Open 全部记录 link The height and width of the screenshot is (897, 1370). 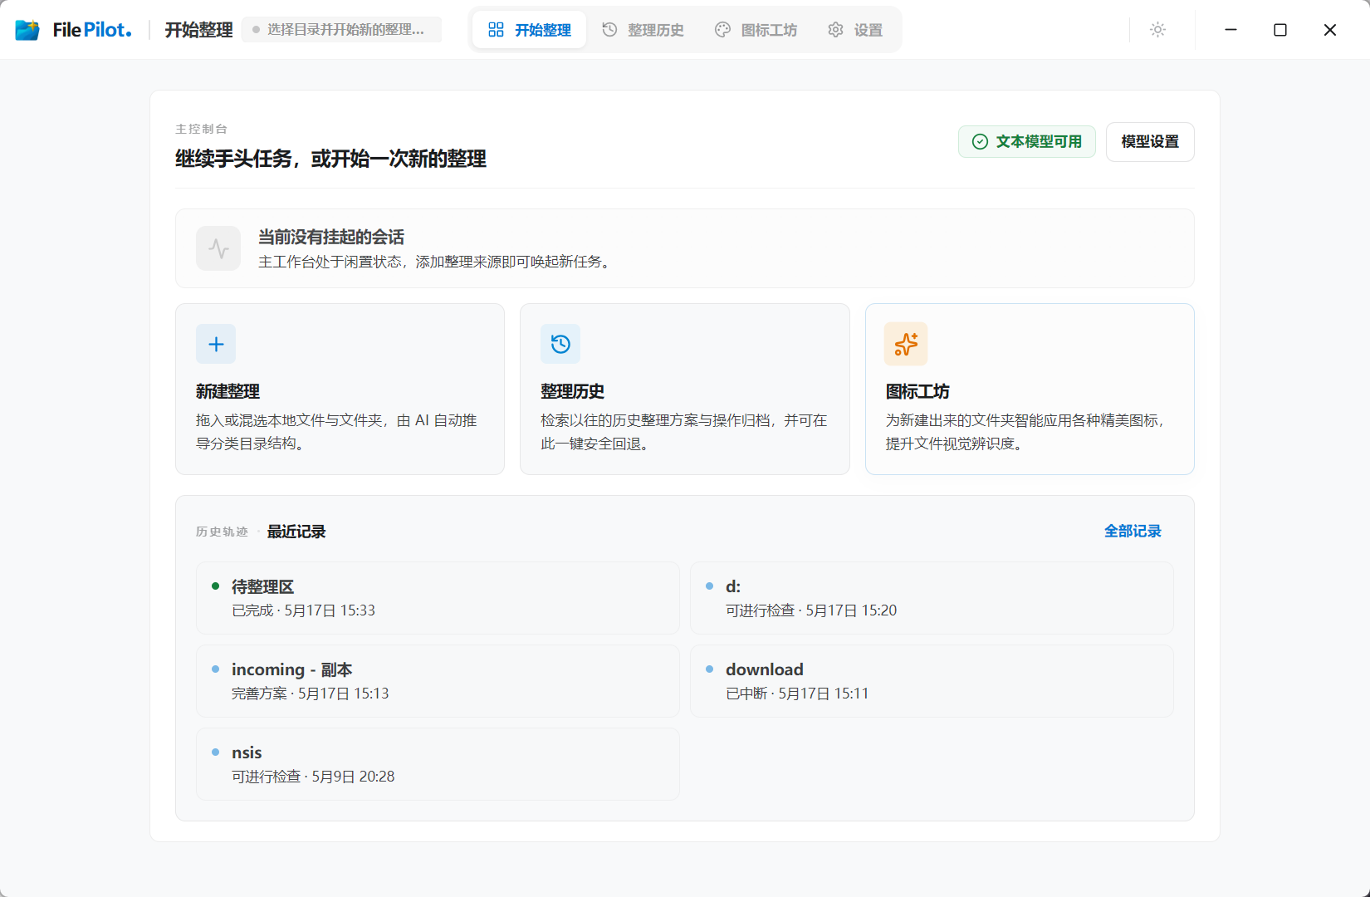tap(1133, 531)
